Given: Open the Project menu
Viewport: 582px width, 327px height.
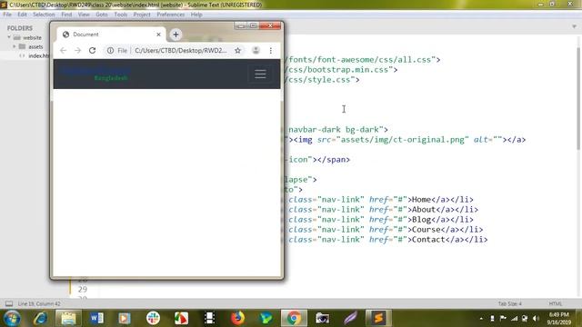Looking at the screenshot, I should click(142, 15).
